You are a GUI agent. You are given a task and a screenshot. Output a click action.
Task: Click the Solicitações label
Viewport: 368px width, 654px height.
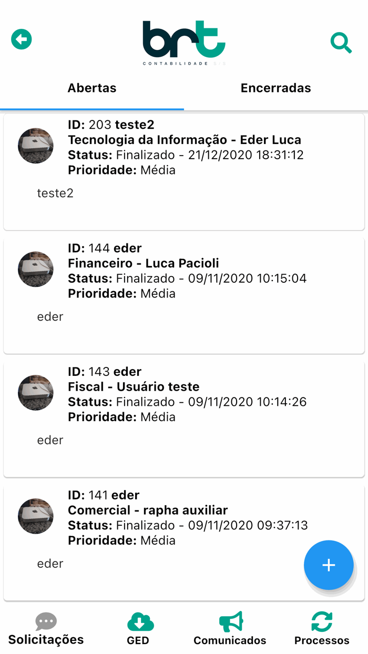pos(46,640)
